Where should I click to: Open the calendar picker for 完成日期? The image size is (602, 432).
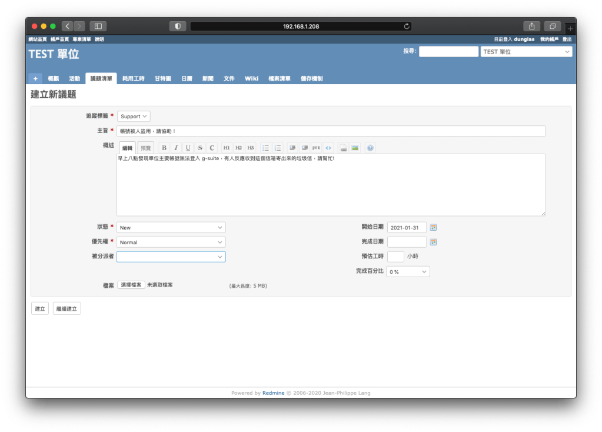tap(434, 242)
